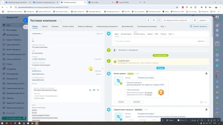Click the browser bookmark star icon

click(x=177, y=7)
